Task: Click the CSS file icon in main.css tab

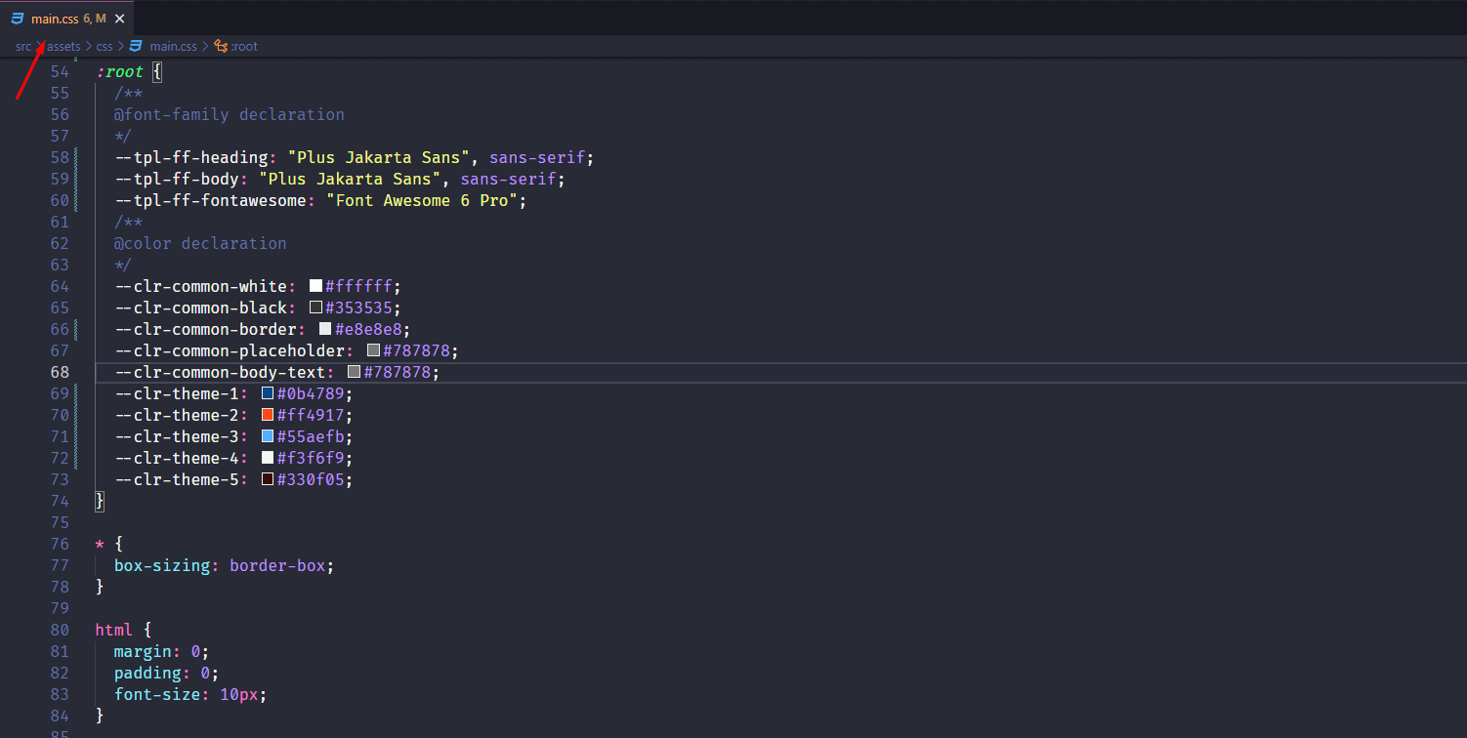Action: click(x=18, y=19)
